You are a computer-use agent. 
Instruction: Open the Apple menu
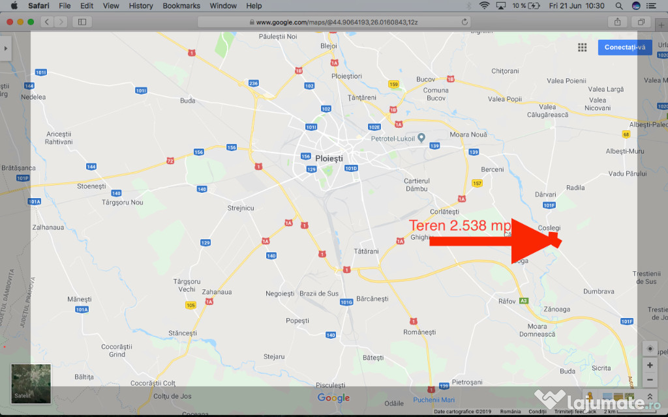point(14,5)
